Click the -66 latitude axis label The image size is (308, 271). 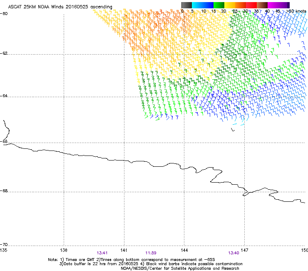coord(4,141)
